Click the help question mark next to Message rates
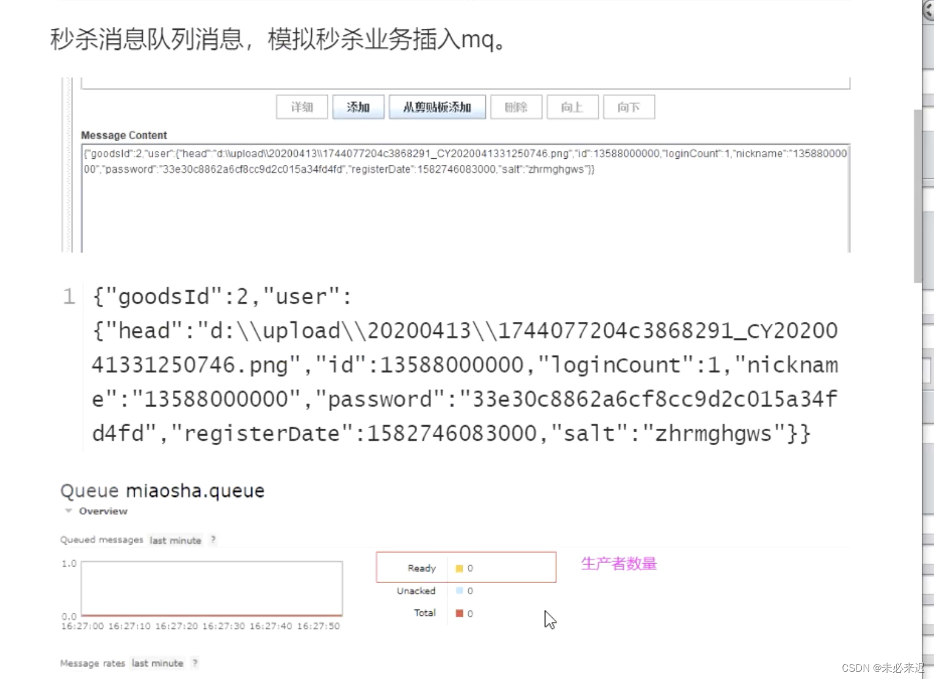 click(x=195, y=663)
